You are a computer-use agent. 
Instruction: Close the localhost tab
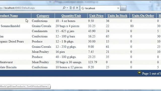click(118, 8)
